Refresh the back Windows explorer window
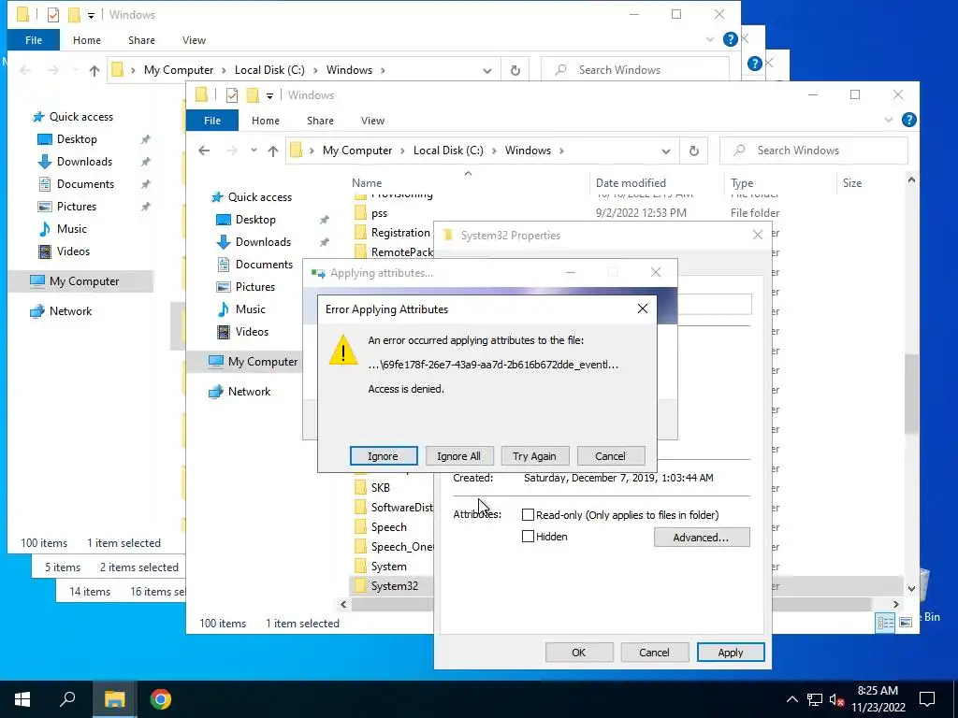 [x=515, y=70]
